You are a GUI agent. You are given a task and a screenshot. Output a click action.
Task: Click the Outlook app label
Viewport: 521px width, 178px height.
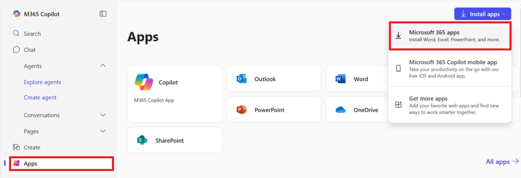[x=265, y=79]
